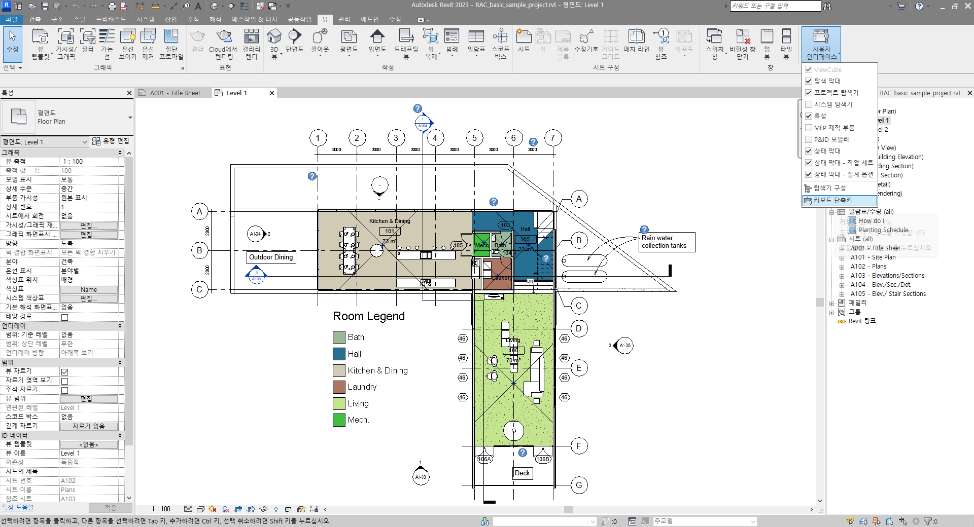Open 뷰 템플릿 (View Templates) tool
The width and height of the screenshot is (974, 527).
point(40,44)
